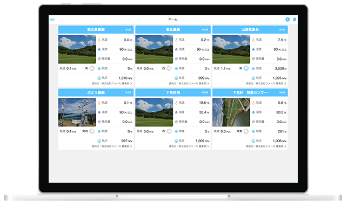This screenshot has width=347, height=207.
Task: Click the 1,010 hPa pressure value
Action: click(x=125, y=78)
